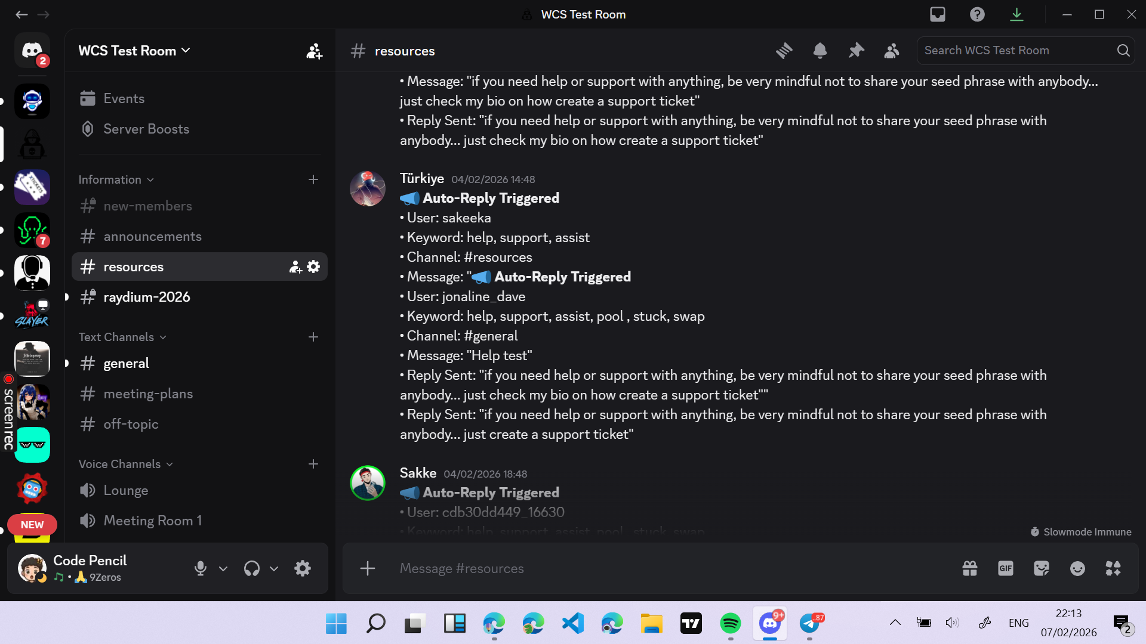Open the announcements channel
Viewport: 1146px width, 644px height.
click(152, 236)
